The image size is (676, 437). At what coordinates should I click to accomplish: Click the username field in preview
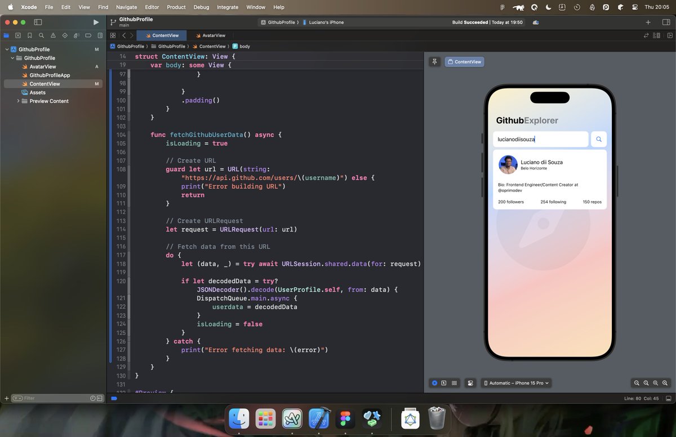click(x=541, y=139)
